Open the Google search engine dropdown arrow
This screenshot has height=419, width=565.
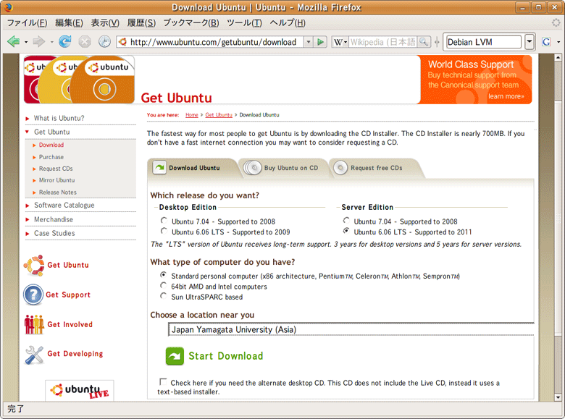[558, 42]
